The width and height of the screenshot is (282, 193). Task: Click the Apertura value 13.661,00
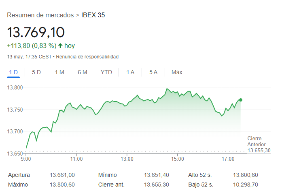pyautogui.click(x=62, y=175)
